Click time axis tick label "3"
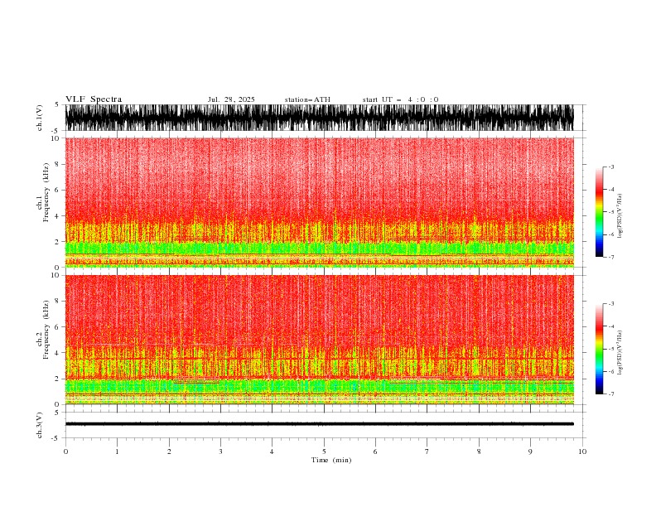The width and height of the screenshot is (656, 507). (x=220, y=451)
